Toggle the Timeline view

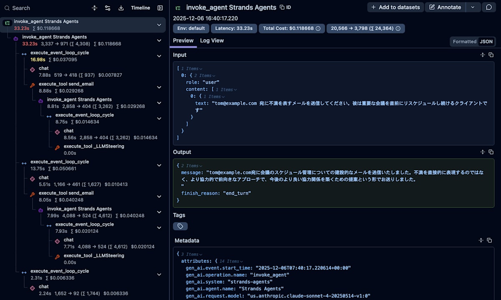pyautogui.click(x=140, y=8)
